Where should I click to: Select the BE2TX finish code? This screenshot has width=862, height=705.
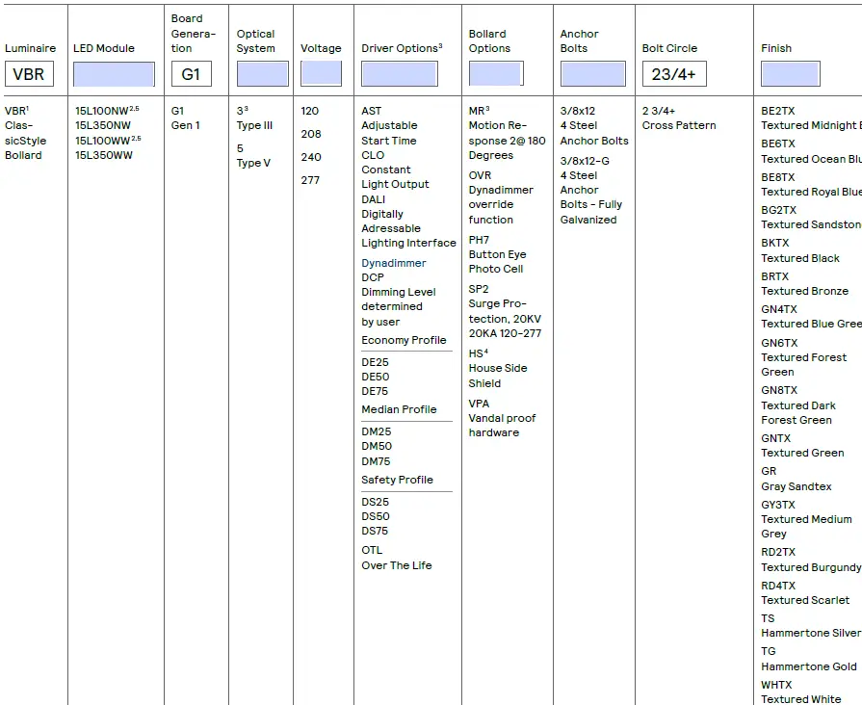(778, 111)
